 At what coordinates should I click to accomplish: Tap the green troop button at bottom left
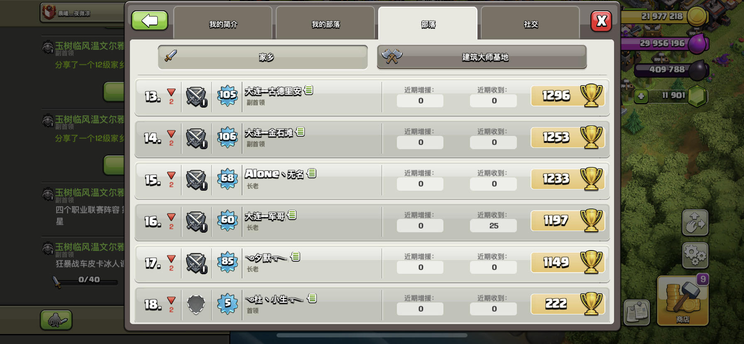[56, 320]
